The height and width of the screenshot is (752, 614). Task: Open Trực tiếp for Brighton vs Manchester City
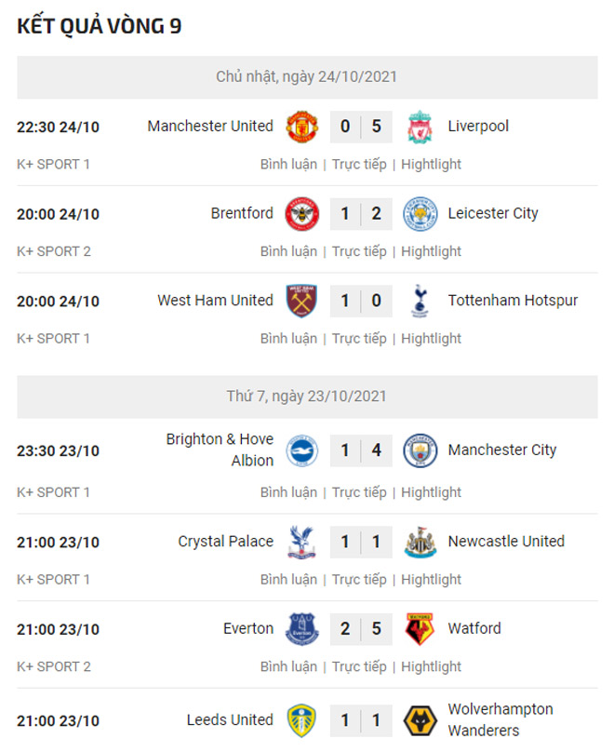coord(359,492)
